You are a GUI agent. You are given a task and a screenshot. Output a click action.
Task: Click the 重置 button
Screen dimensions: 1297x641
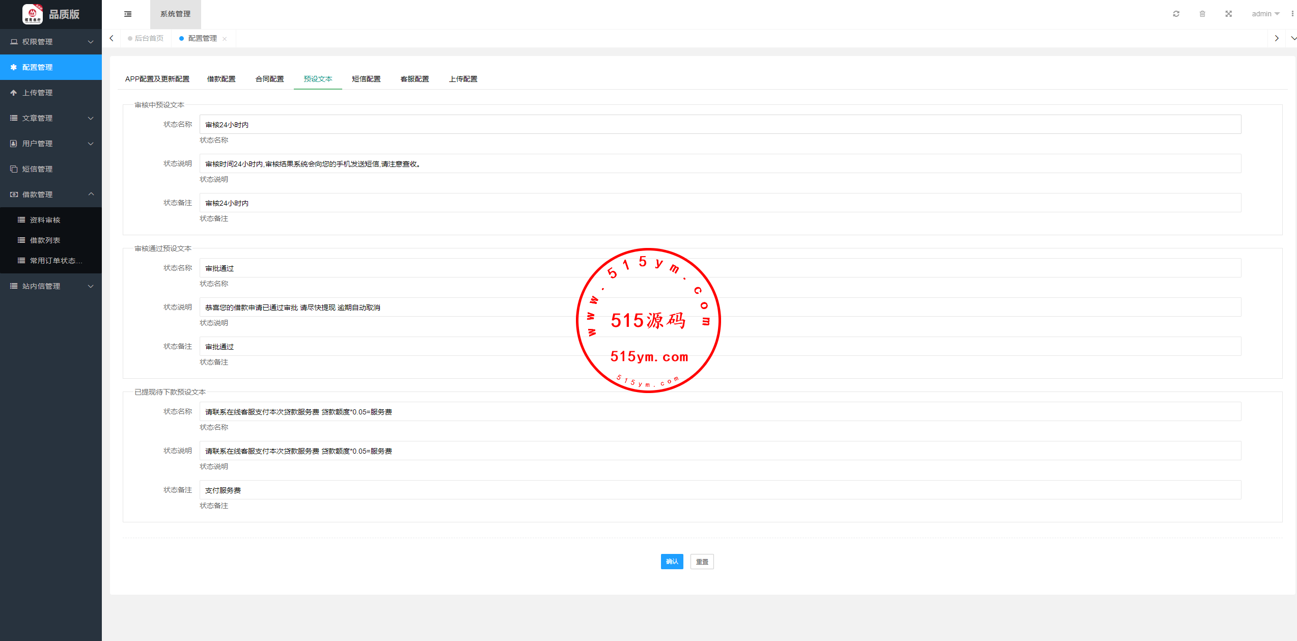pyautogui.click(x=702, y=561)
